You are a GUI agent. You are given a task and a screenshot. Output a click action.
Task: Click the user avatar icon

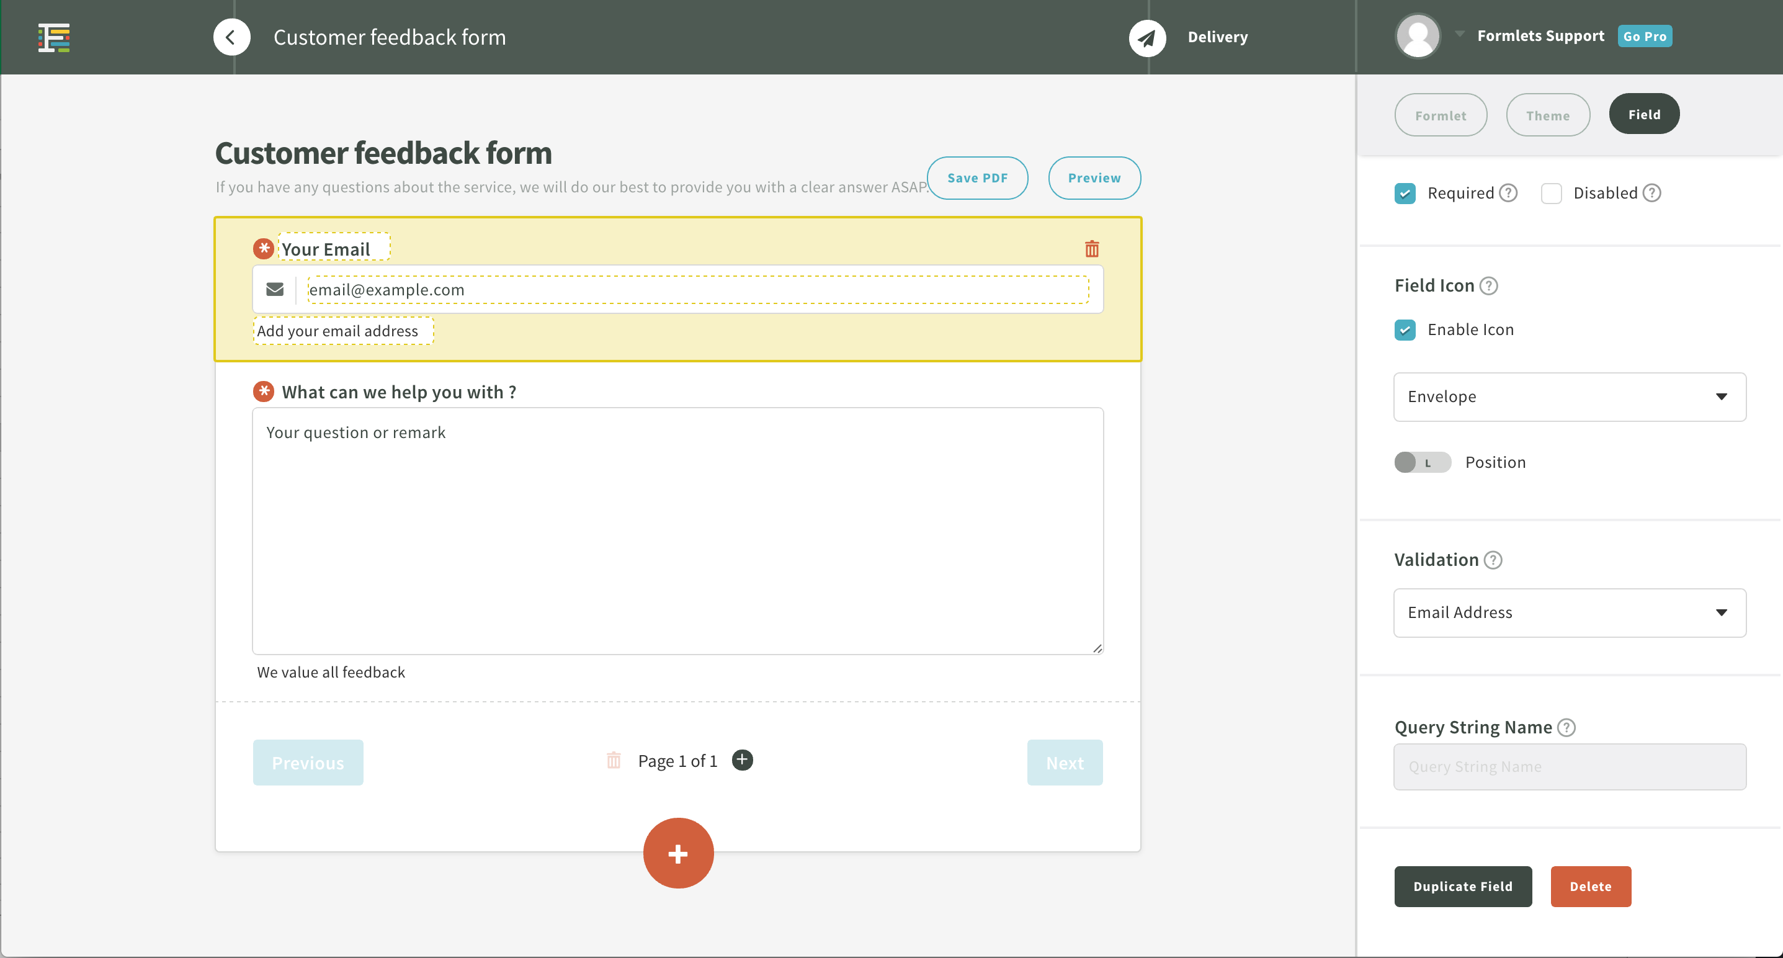click(x=1418, y=36)
